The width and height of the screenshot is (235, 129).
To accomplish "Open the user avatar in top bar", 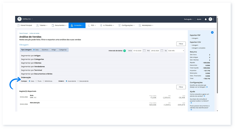I will [210, 19].
